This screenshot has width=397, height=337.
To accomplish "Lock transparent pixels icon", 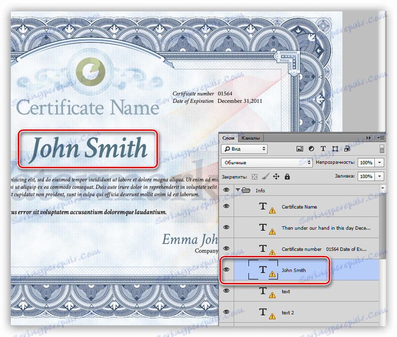I will coord(254,177).
